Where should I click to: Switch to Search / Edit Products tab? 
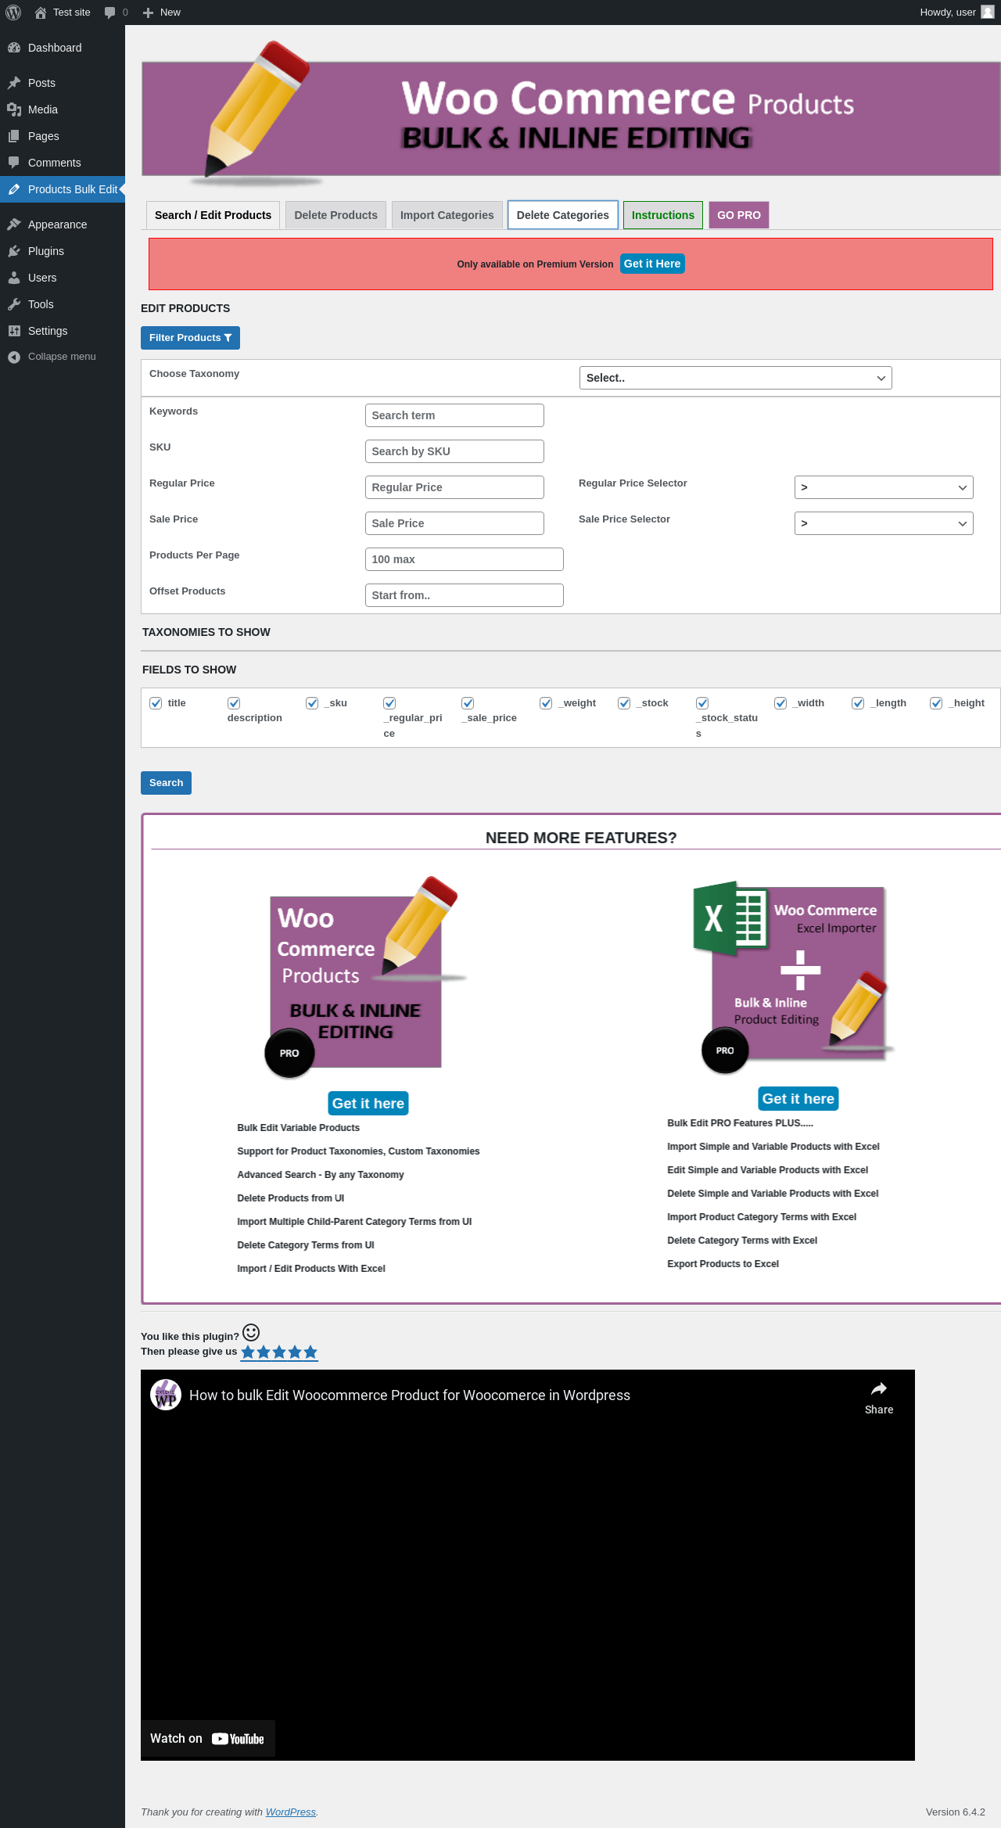coord(213,215)
